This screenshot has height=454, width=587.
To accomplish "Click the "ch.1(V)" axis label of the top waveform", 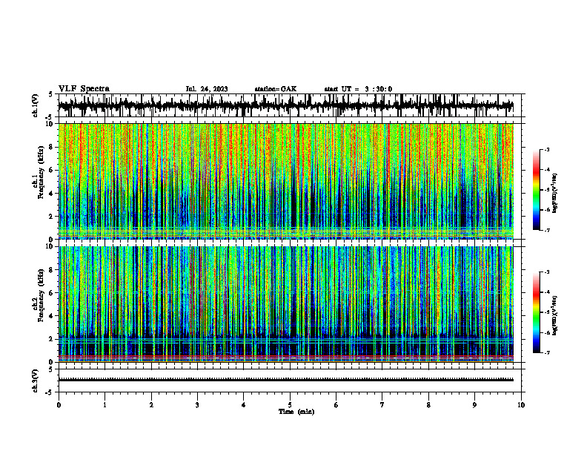I will [x=36, y=105].
